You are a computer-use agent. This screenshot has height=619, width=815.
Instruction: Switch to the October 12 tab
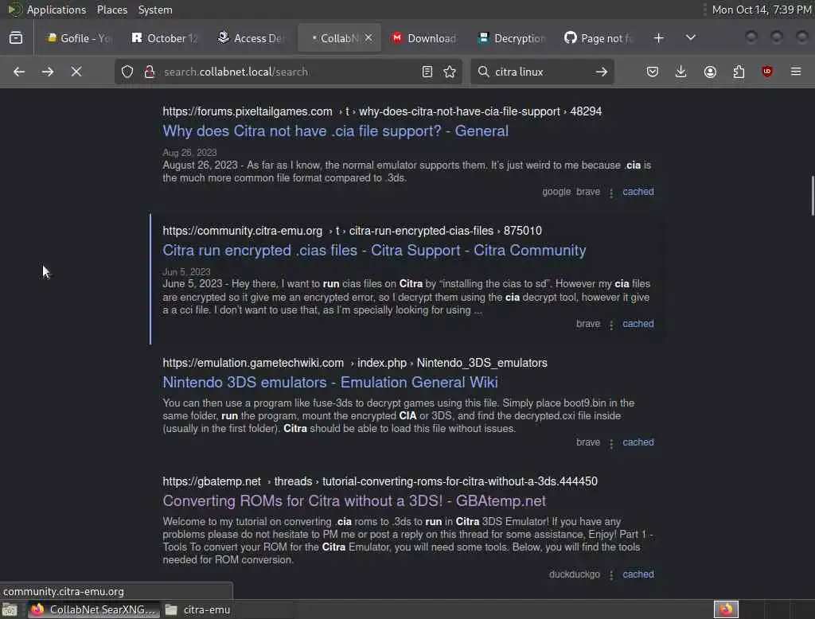[165, 38]
